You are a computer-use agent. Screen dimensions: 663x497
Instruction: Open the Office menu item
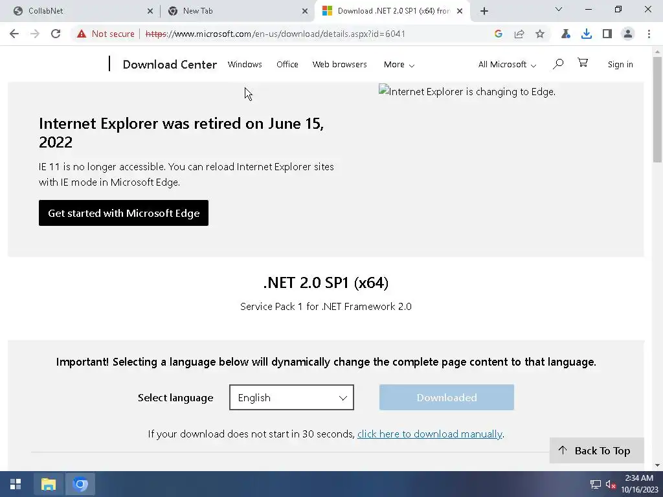pyautogui.click(x=287, y=64)
